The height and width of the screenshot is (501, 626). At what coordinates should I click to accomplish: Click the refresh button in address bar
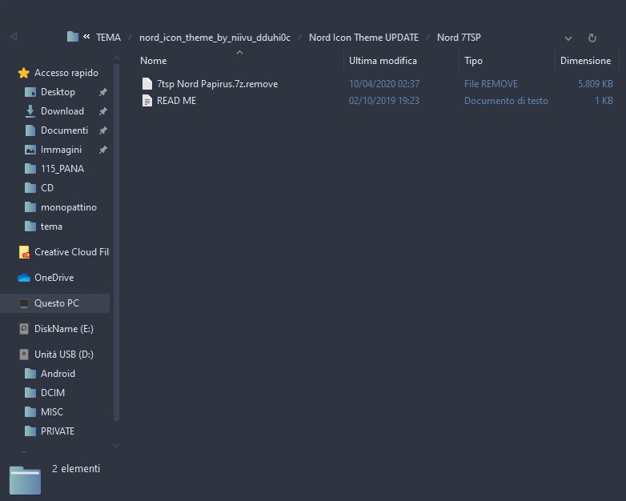click(x=592, y=38)
